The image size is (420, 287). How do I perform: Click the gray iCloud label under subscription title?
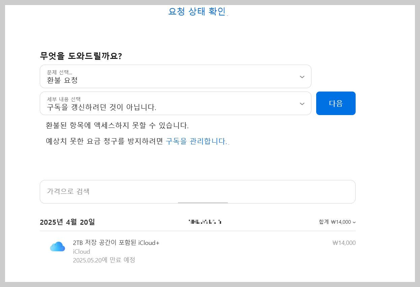(81, 252)
